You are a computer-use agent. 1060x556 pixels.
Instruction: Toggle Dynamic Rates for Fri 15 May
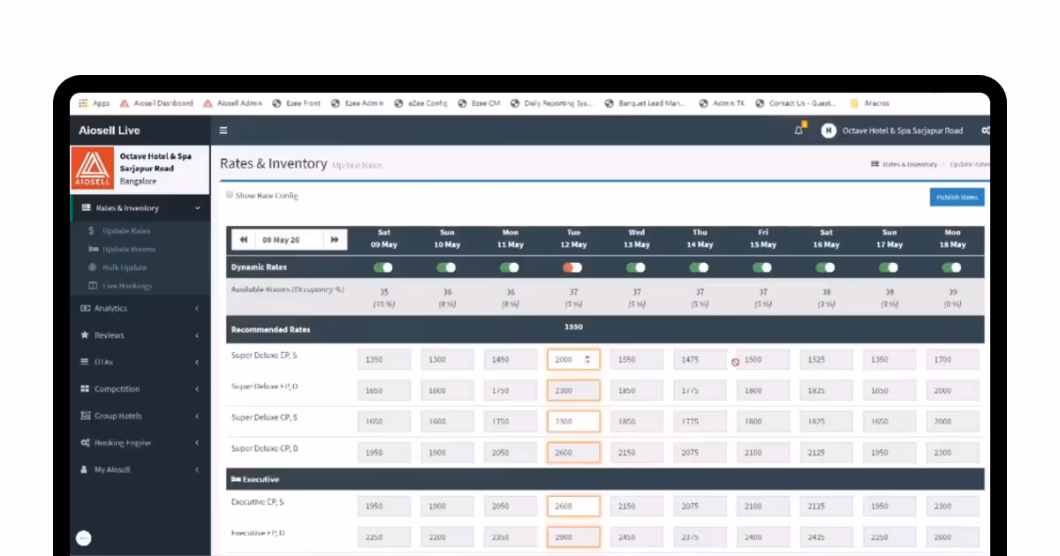762,267
